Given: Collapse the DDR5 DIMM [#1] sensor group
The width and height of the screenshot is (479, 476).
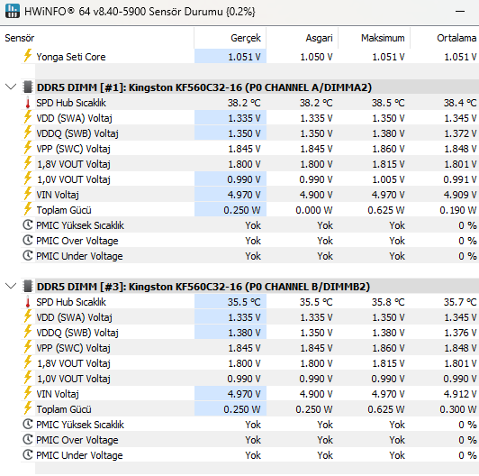Looking at the screenshot, I should click(11, 87).
